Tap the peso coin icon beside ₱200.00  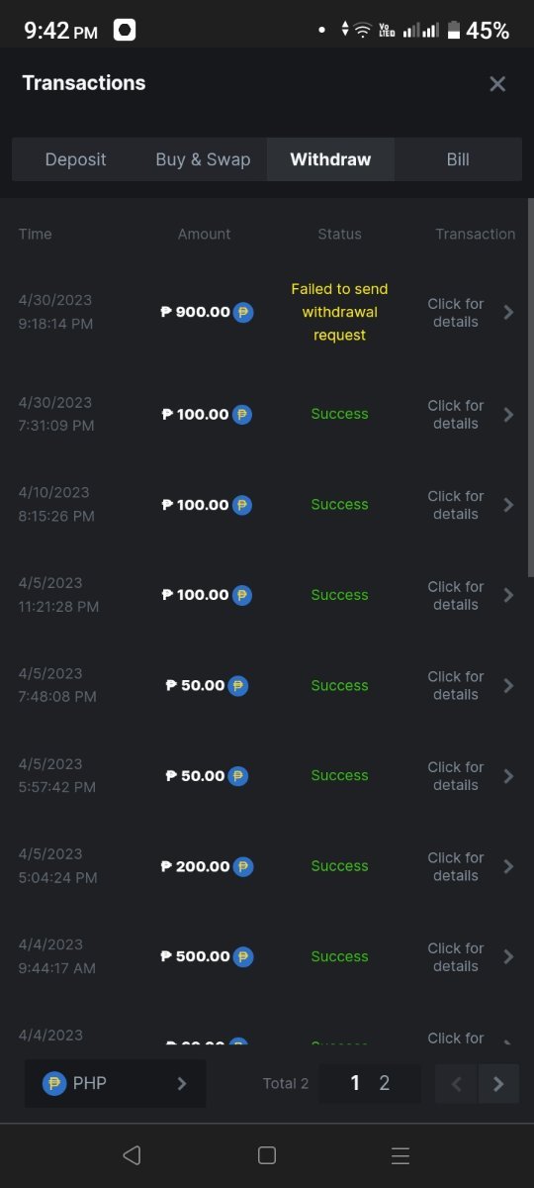(x=243, y=866)
